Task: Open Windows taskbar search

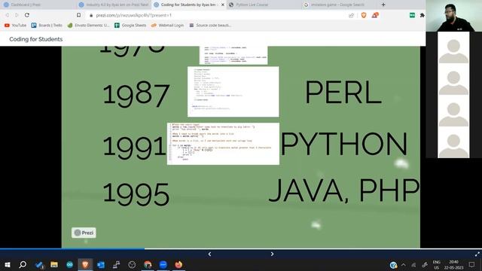Action: pyautogui.click(x=23, y=264)
